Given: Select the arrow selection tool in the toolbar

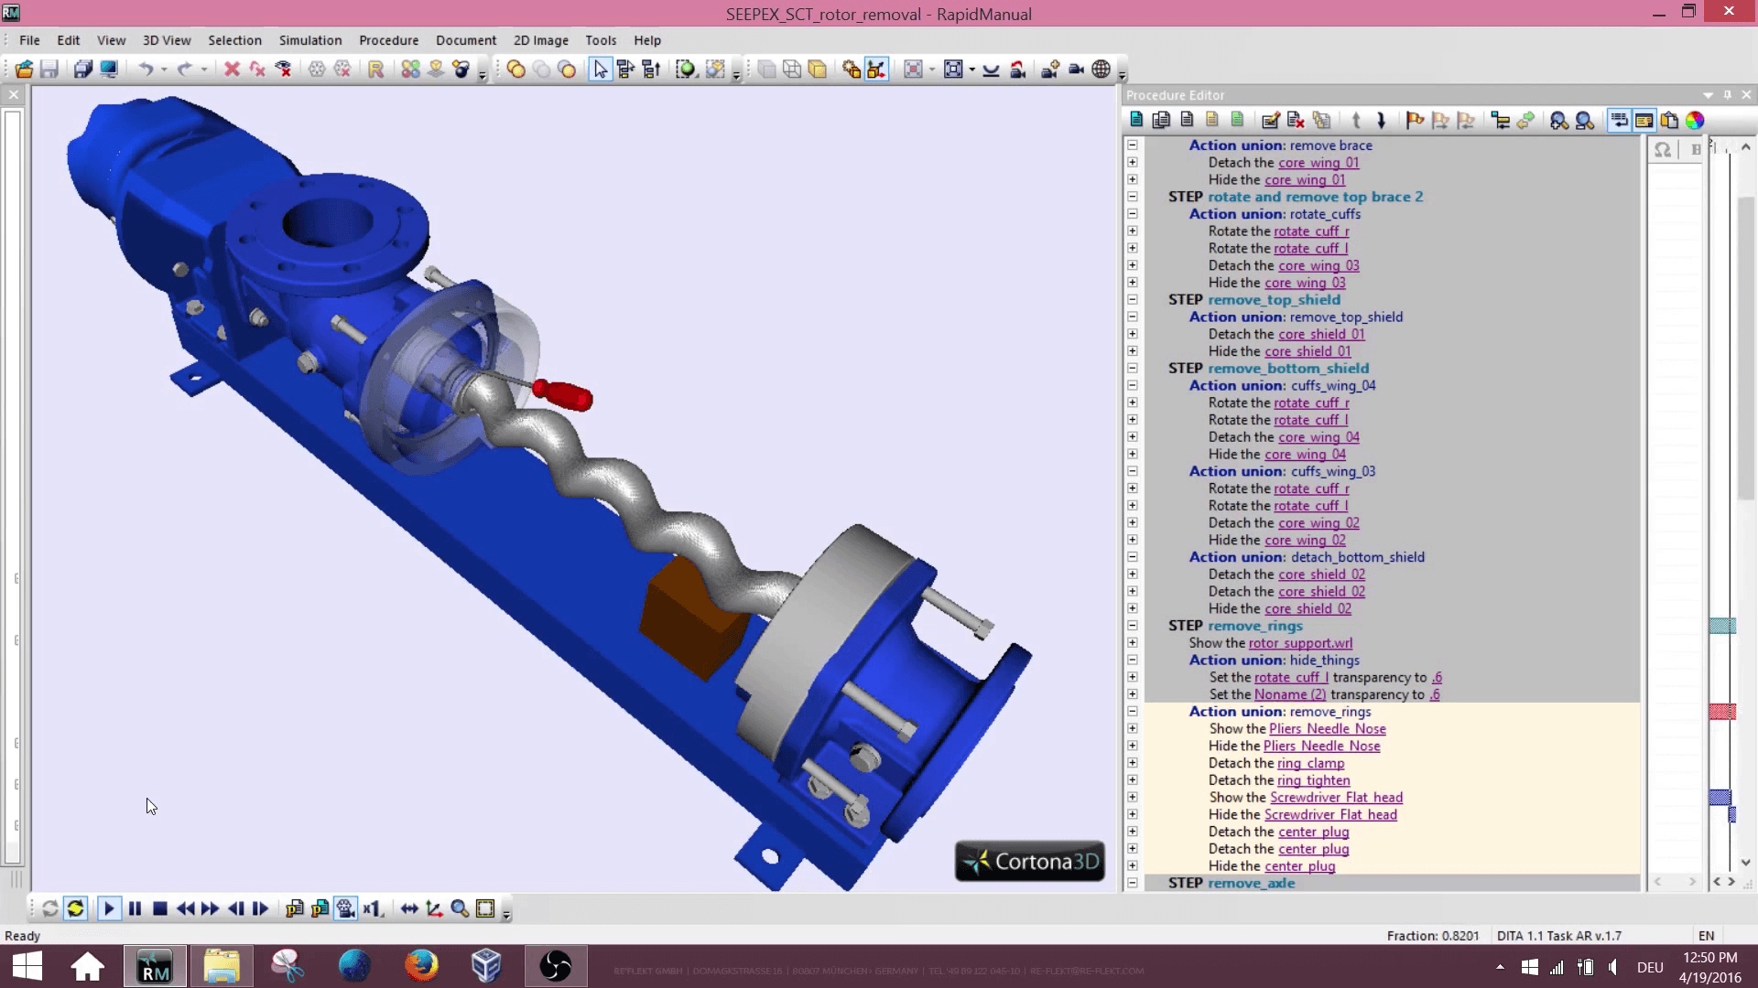Looking at the screenshot, I should (x=600, y=69).
